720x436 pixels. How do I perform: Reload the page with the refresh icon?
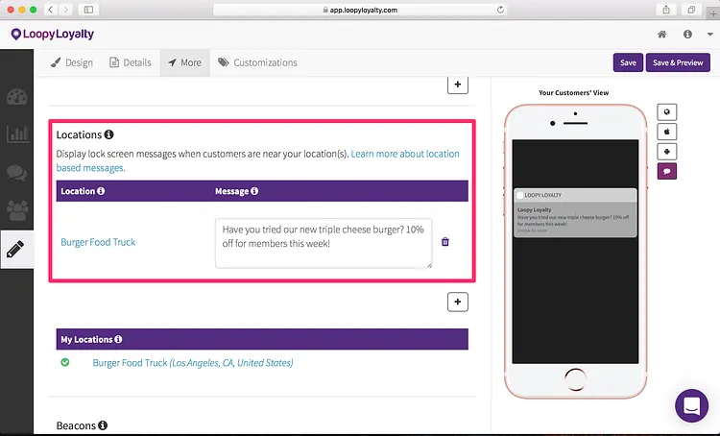(x=500, y=10)
